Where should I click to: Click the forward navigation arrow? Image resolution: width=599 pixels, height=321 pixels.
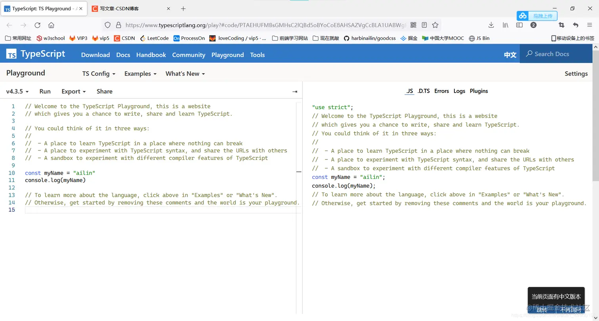tap(23, 25)
